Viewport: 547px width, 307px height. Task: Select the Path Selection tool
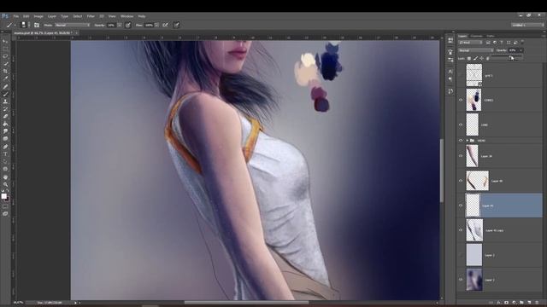(x=5, y=161)
